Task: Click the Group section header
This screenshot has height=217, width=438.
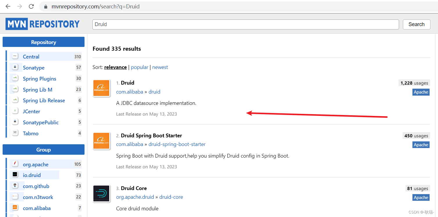Action: (x=44, y=149)
